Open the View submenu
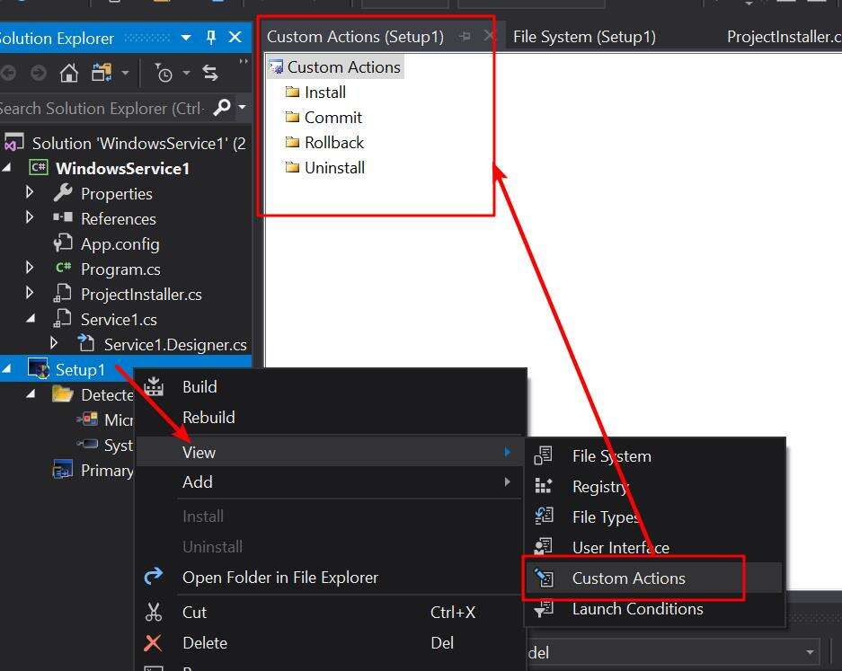The width and height of the screenshot is (842, 671). 331,452
